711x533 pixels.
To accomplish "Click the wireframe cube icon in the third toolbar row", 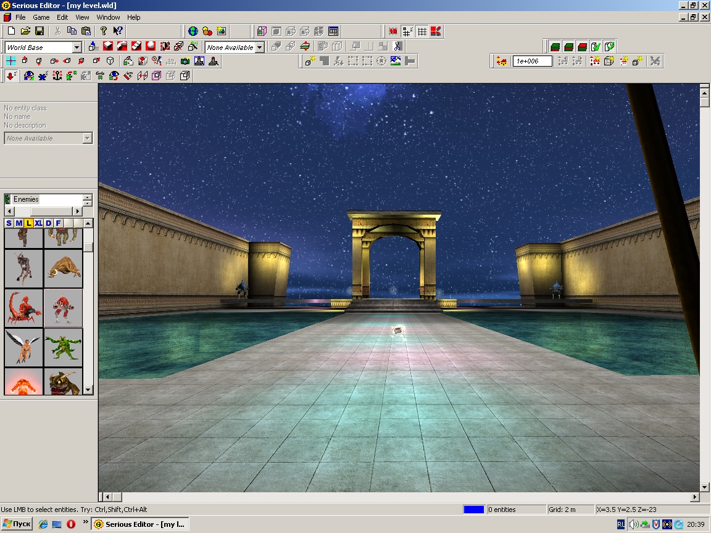I will 110,60.
